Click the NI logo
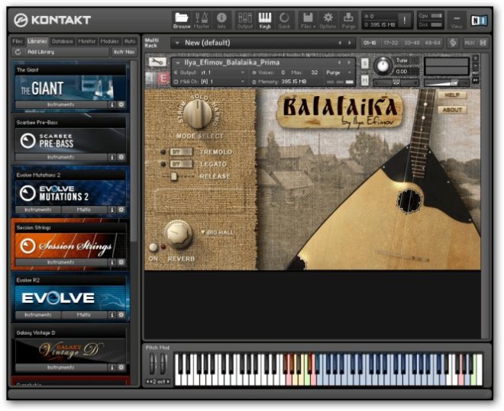Viewport: 504px width, 411px height. pyautogui.click(x=479, y=21)
